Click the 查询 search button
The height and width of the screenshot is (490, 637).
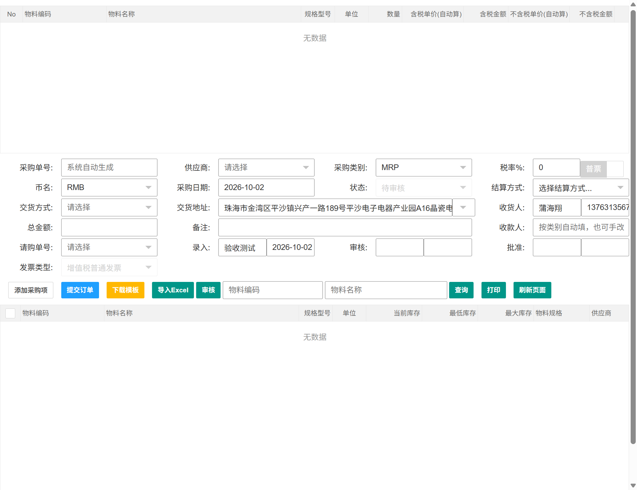tap(461, 290)
